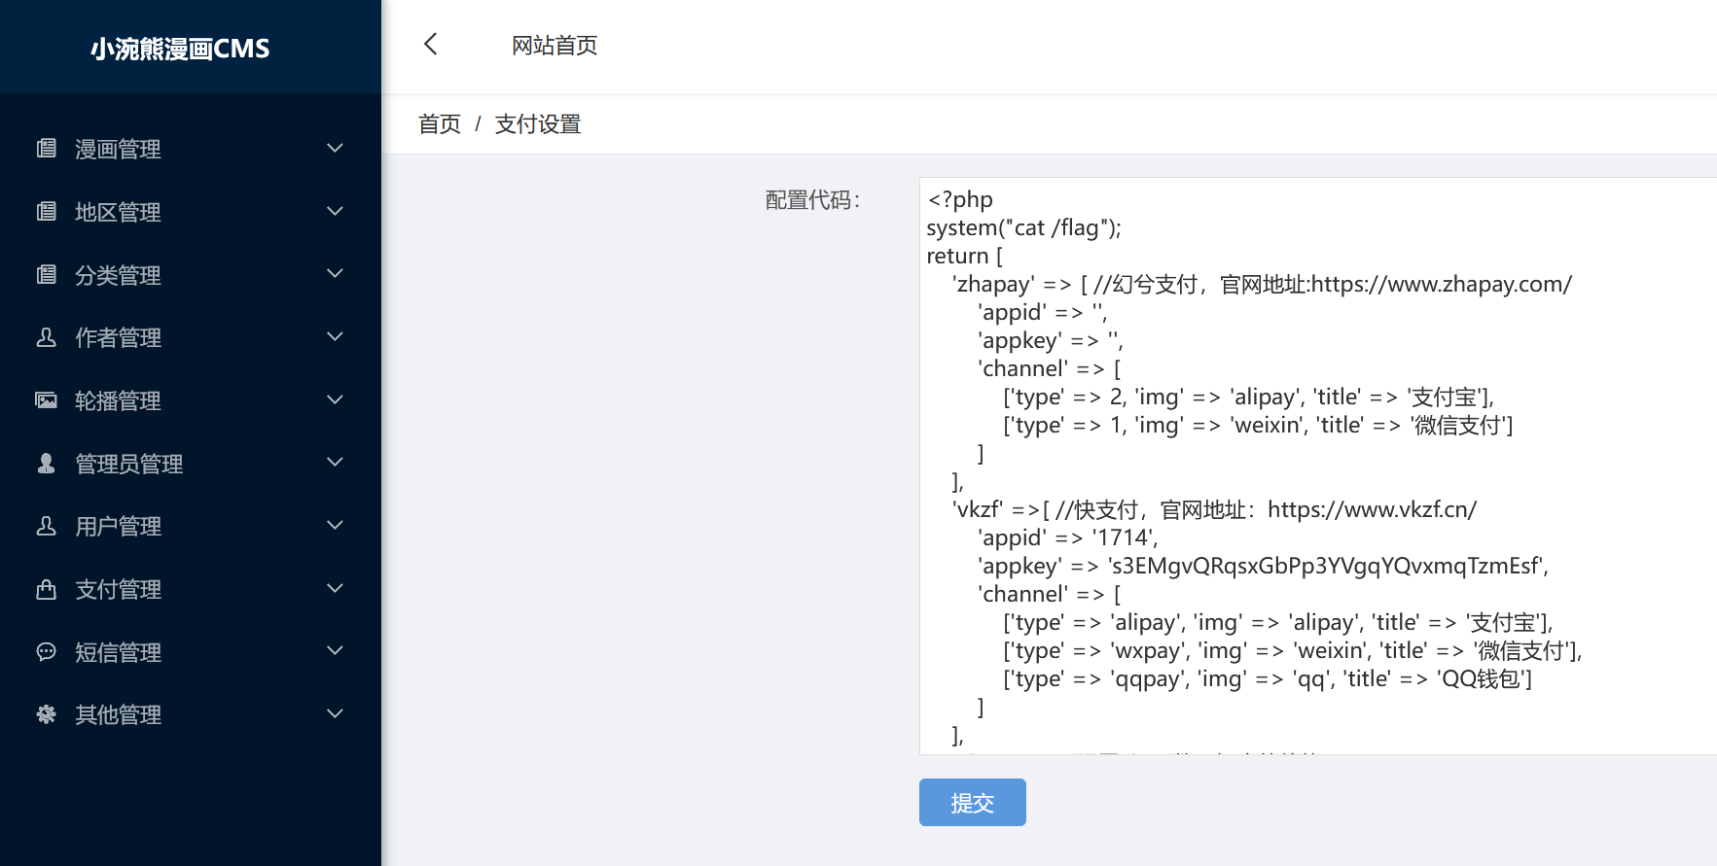This screenshot has height=866, width=1717.
Task: Expand the 用户管理 chevron
Action: point(335,525)
